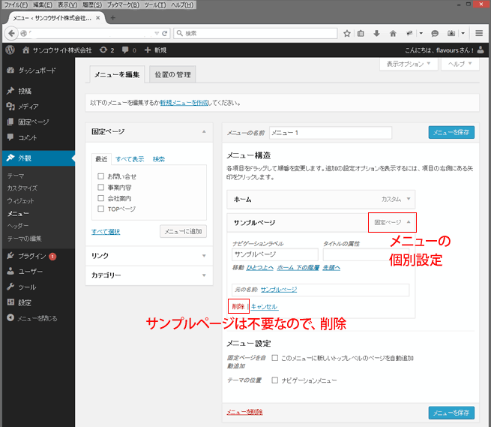Switch to the 検索 tab in pages panel
Screen dimensions: 491x427
click(158, 159)
